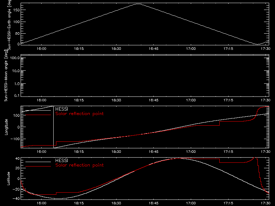Click 0 tick on Longitude axis
This screenshot has width=275, height=206.
pos(19,127)
